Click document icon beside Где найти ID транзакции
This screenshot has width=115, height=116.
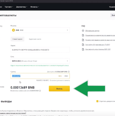[83, 45]
